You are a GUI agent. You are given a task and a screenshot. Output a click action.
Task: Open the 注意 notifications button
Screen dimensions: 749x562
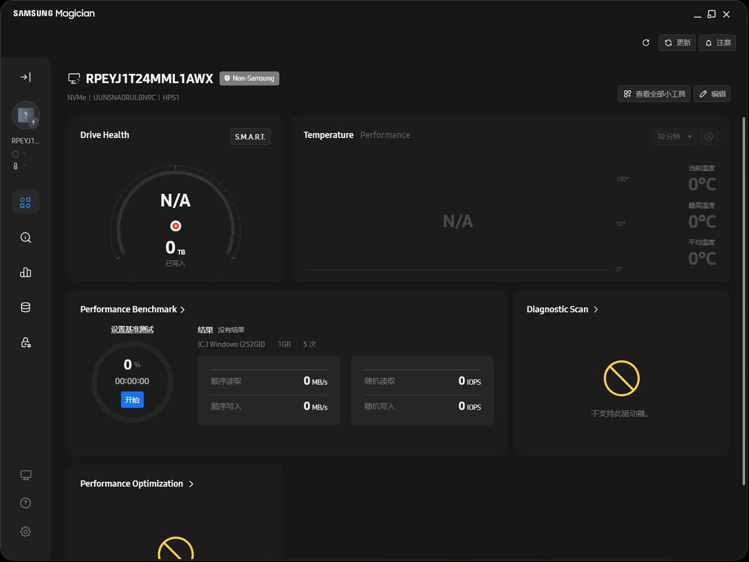[x=717, y=43]
